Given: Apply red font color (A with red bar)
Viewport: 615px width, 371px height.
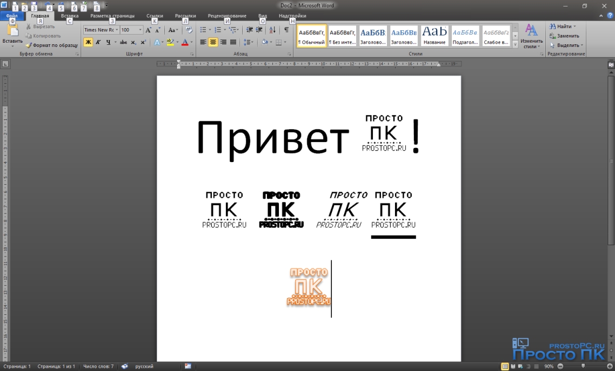Looking at the screenshot, I should tap(185, 42).
